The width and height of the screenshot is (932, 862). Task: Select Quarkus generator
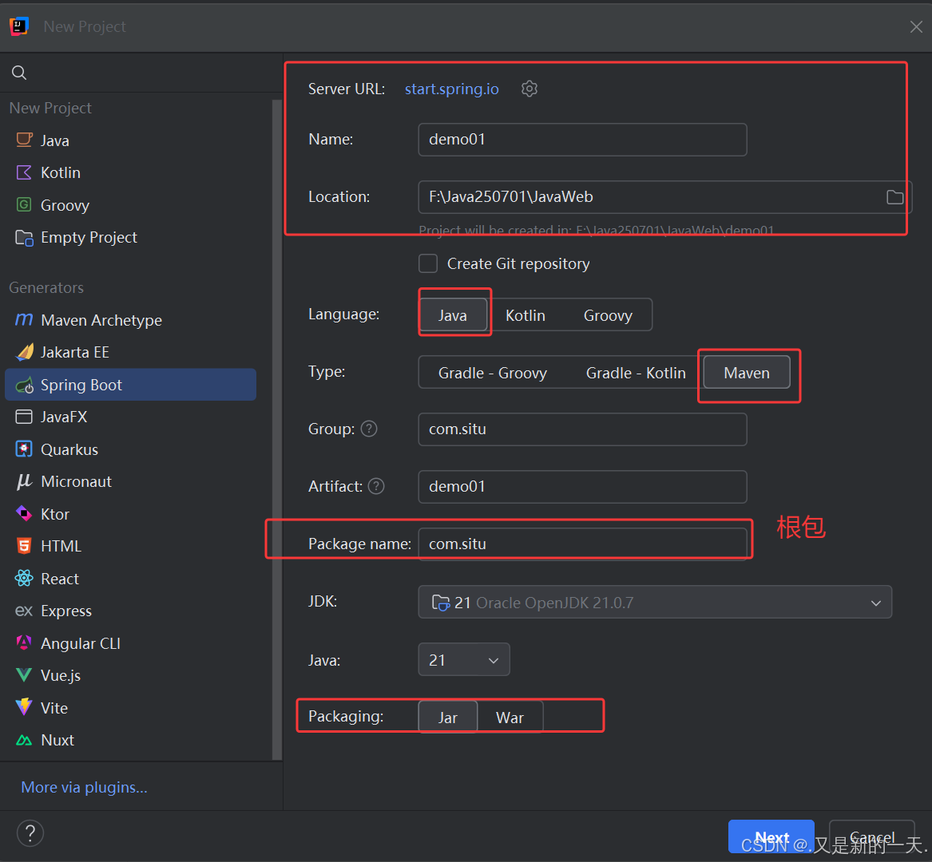pyautogui.click(x=130, y=449)
